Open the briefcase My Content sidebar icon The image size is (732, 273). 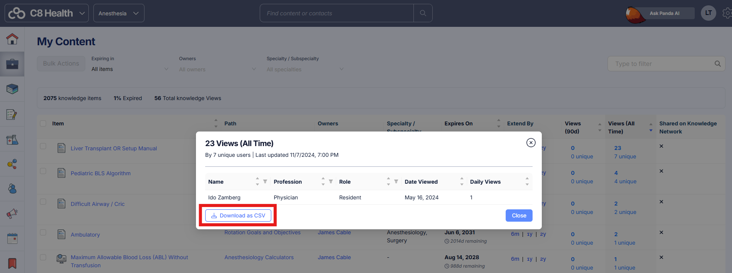point(12,64)
